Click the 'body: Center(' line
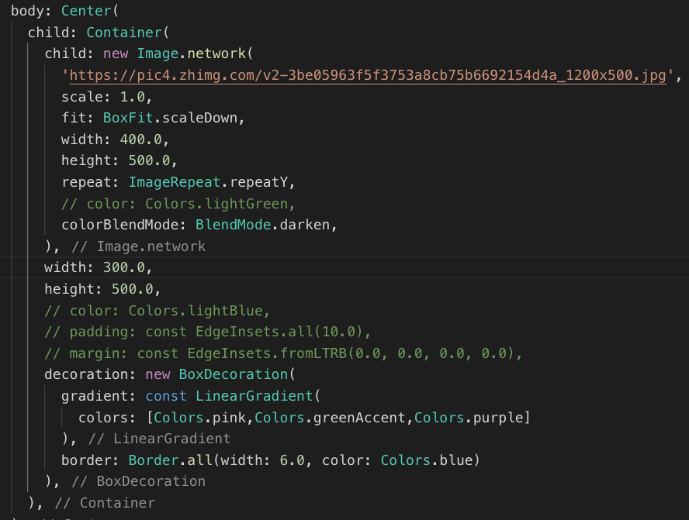Image resolution: width=689 pixels, height=520 pixels. coord(64,11)
